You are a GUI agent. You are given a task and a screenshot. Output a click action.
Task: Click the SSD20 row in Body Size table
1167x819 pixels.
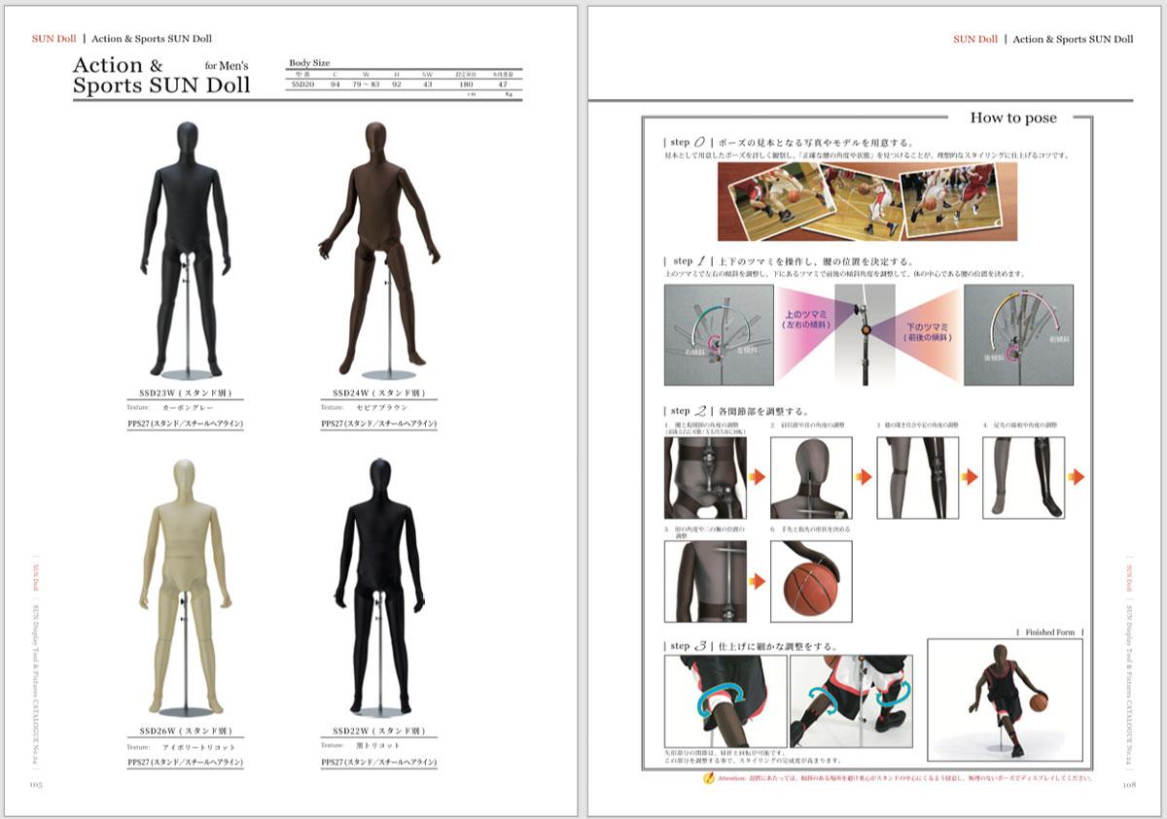(406, 85)
